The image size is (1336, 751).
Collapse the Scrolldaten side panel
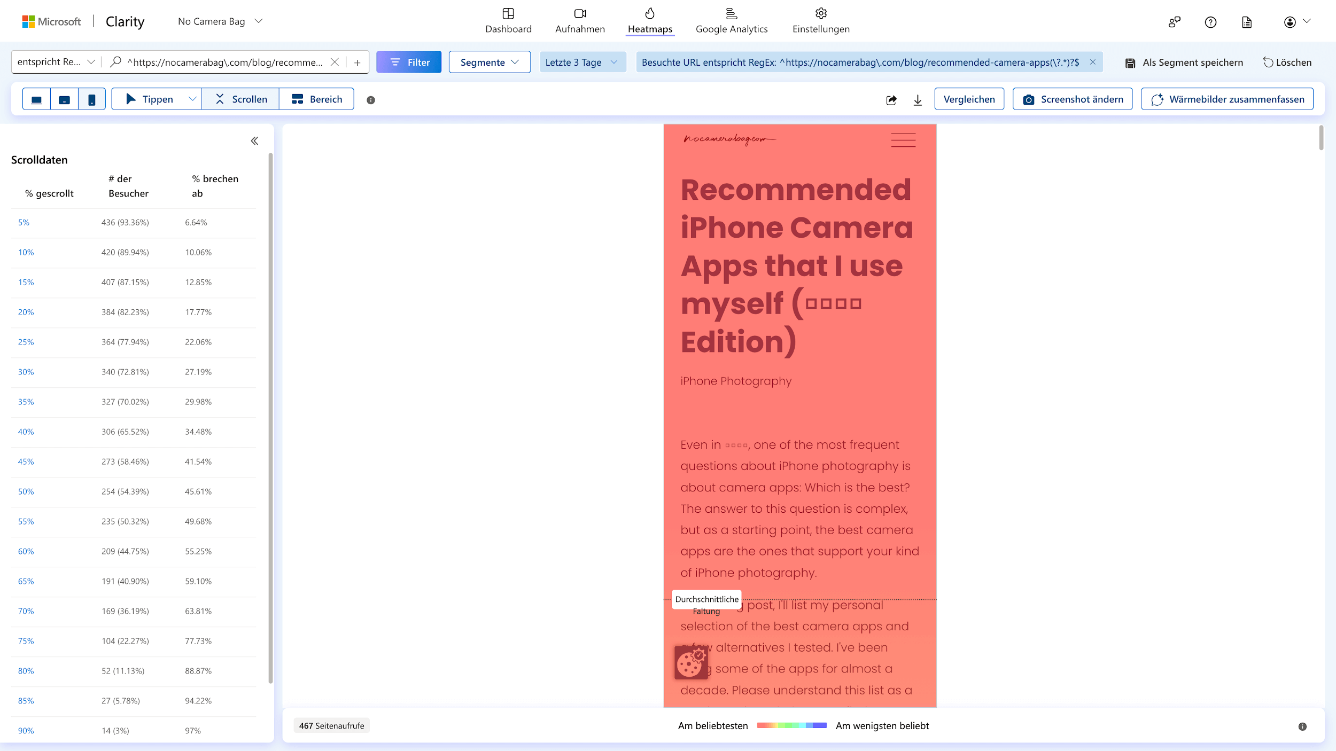coord(254,141)
